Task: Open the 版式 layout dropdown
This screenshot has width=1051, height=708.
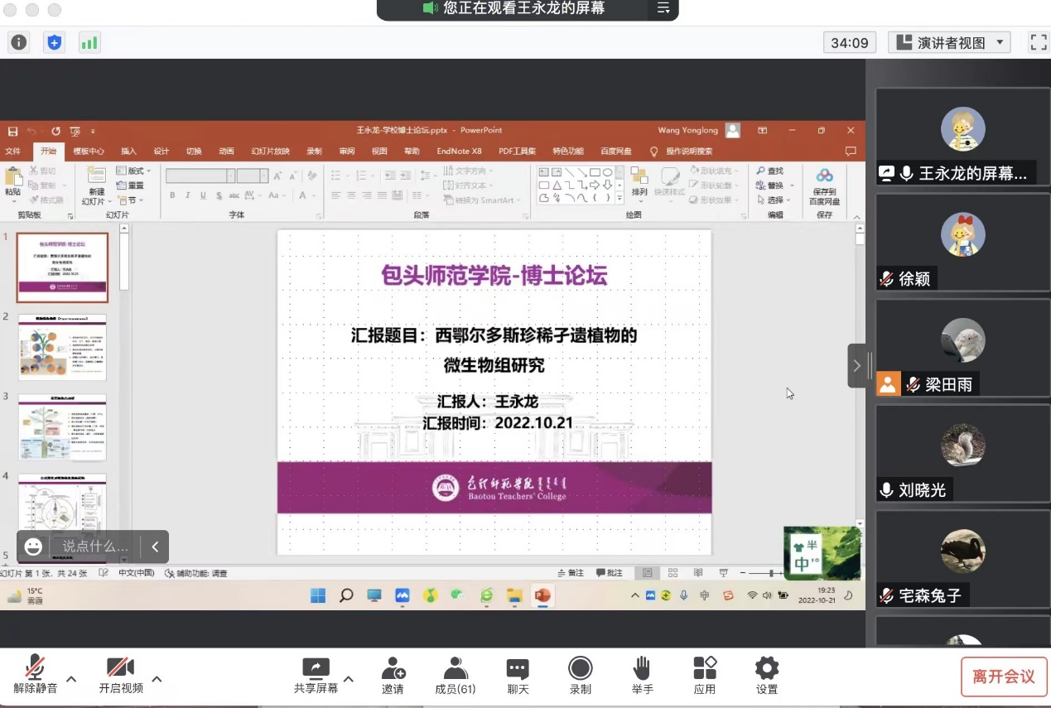Action: (x=133, y=171)
